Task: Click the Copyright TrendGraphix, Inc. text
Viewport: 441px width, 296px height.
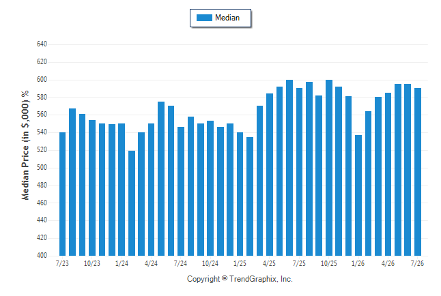Action: tap(240, 279)
